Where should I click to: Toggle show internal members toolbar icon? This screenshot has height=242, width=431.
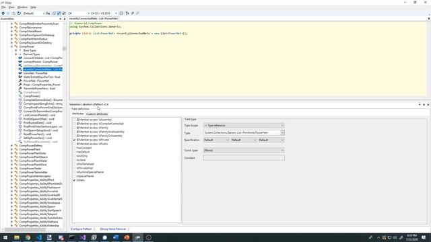click(59, 13)
